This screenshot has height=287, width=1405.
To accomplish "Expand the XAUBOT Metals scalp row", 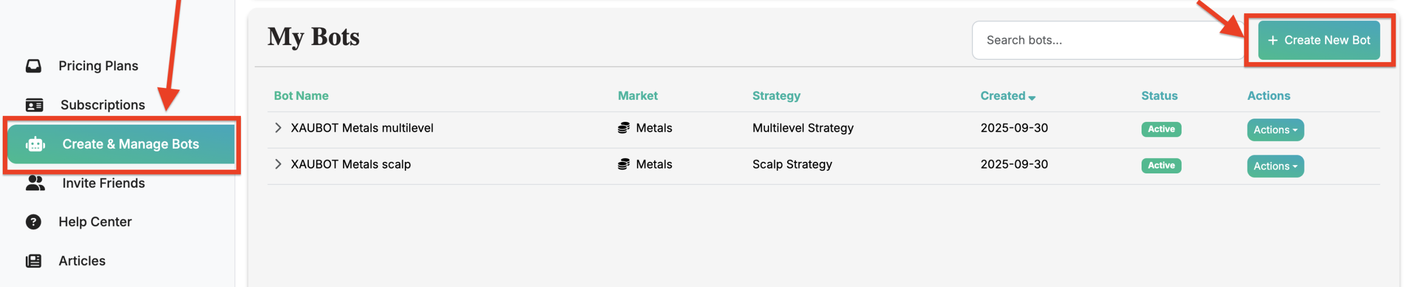I will click(x=278, y=164).
